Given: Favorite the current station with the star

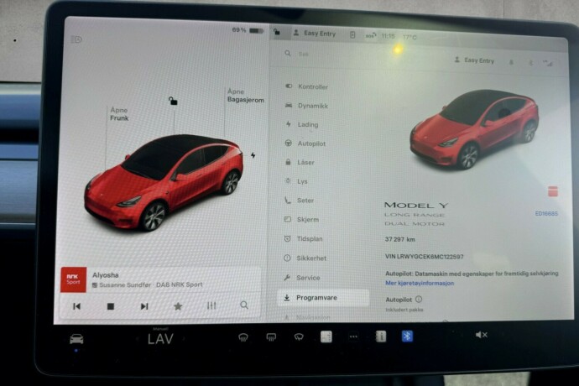Looking at the screenshot, I should (x=178, y=305).
